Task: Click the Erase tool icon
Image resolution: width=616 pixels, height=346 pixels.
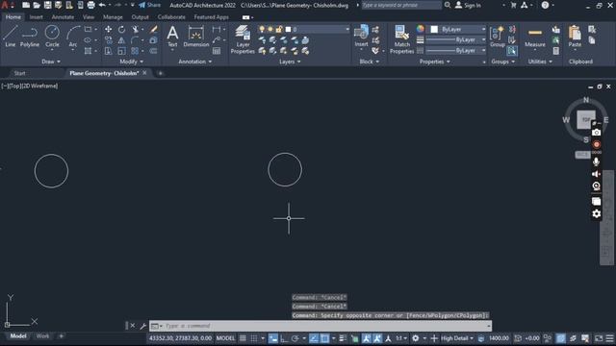Action: [154, 30]
